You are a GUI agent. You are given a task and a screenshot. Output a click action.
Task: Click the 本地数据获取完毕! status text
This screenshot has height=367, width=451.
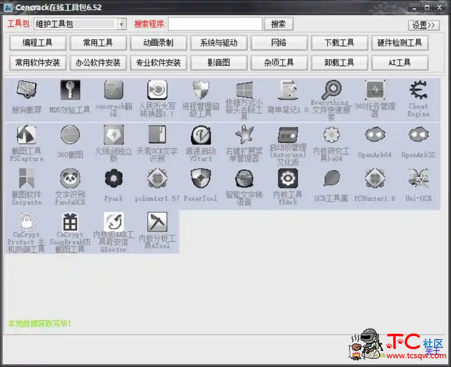coord(40,323)
